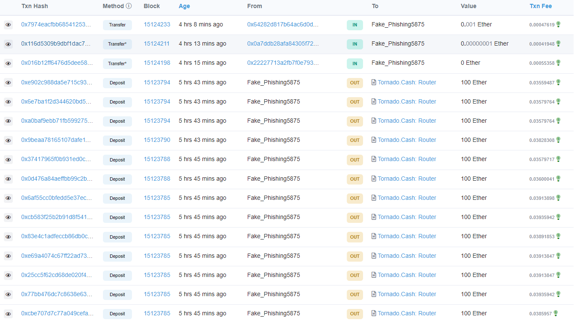Open quick view for 0xe902c988da5e715c93
This screenshot has width=574, height=323.
8,83
